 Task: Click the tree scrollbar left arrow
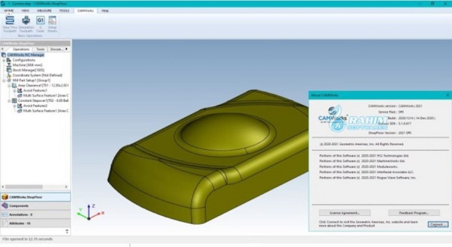(x=3, y=187)
